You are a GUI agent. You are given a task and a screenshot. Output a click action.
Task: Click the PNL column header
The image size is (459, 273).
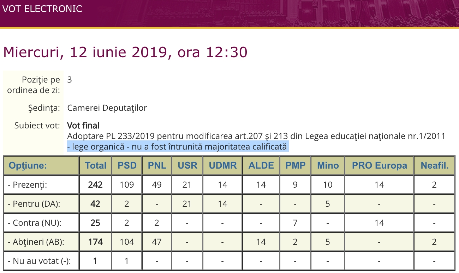point(157,165)
